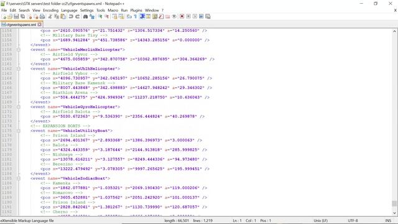This screenshot has width=398, height=224.
Task: Open the Language menu
Action: tap(69, 11)
